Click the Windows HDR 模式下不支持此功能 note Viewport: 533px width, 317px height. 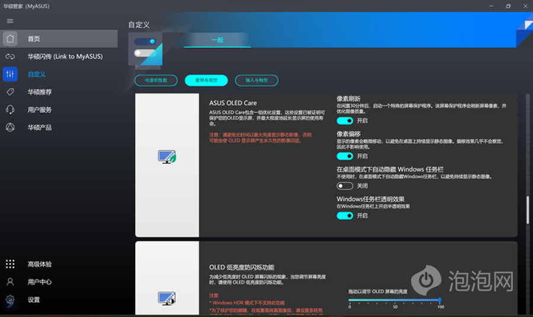(247, 303)
